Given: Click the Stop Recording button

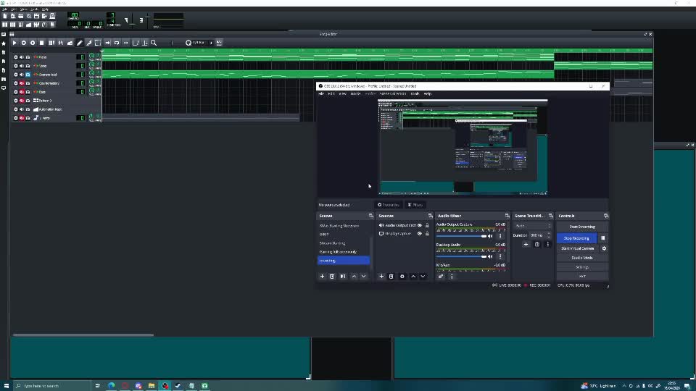Looking at the screenshot, I should (x=578, y=238).
